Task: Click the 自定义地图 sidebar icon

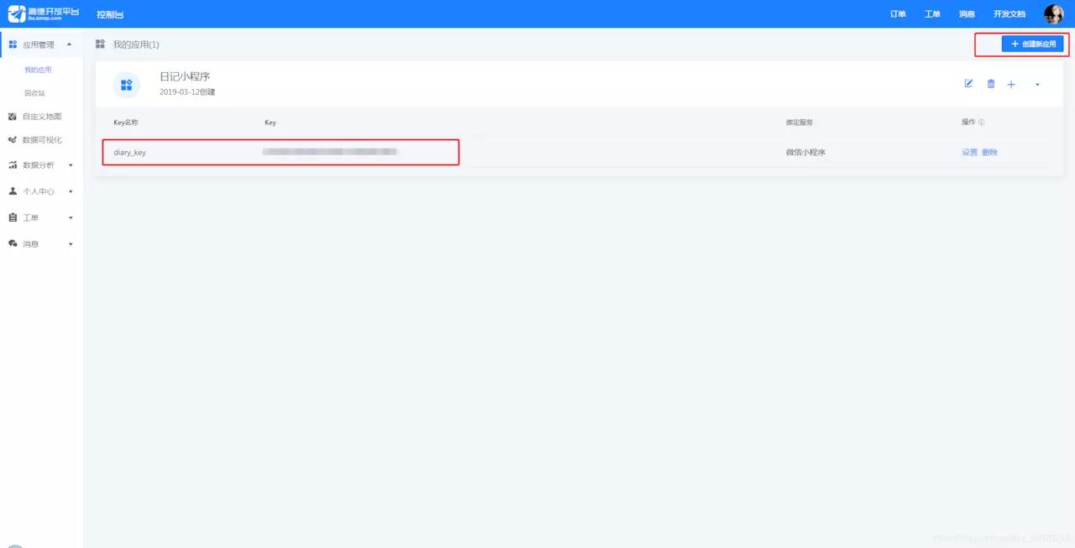Action: coord(13,117)
